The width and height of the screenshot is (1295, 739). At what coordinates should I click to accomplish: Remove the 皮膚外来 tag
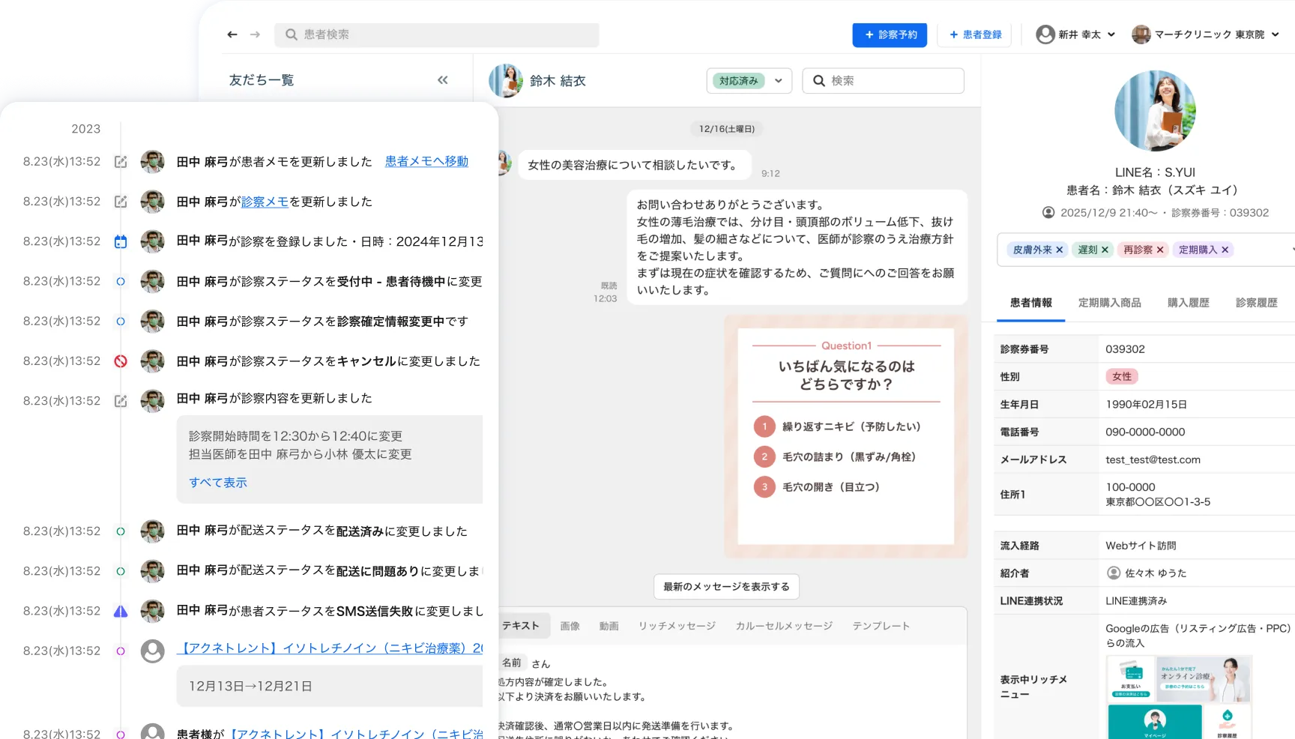point(1060,250)
